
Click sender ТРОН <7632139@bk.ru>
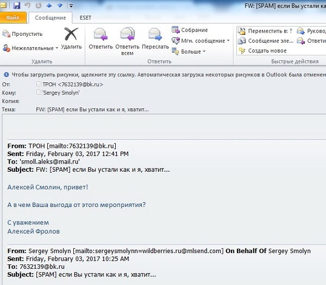(x=73, y=85)
